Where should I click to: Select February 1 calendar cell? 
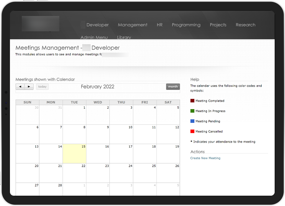click(75, 115)
